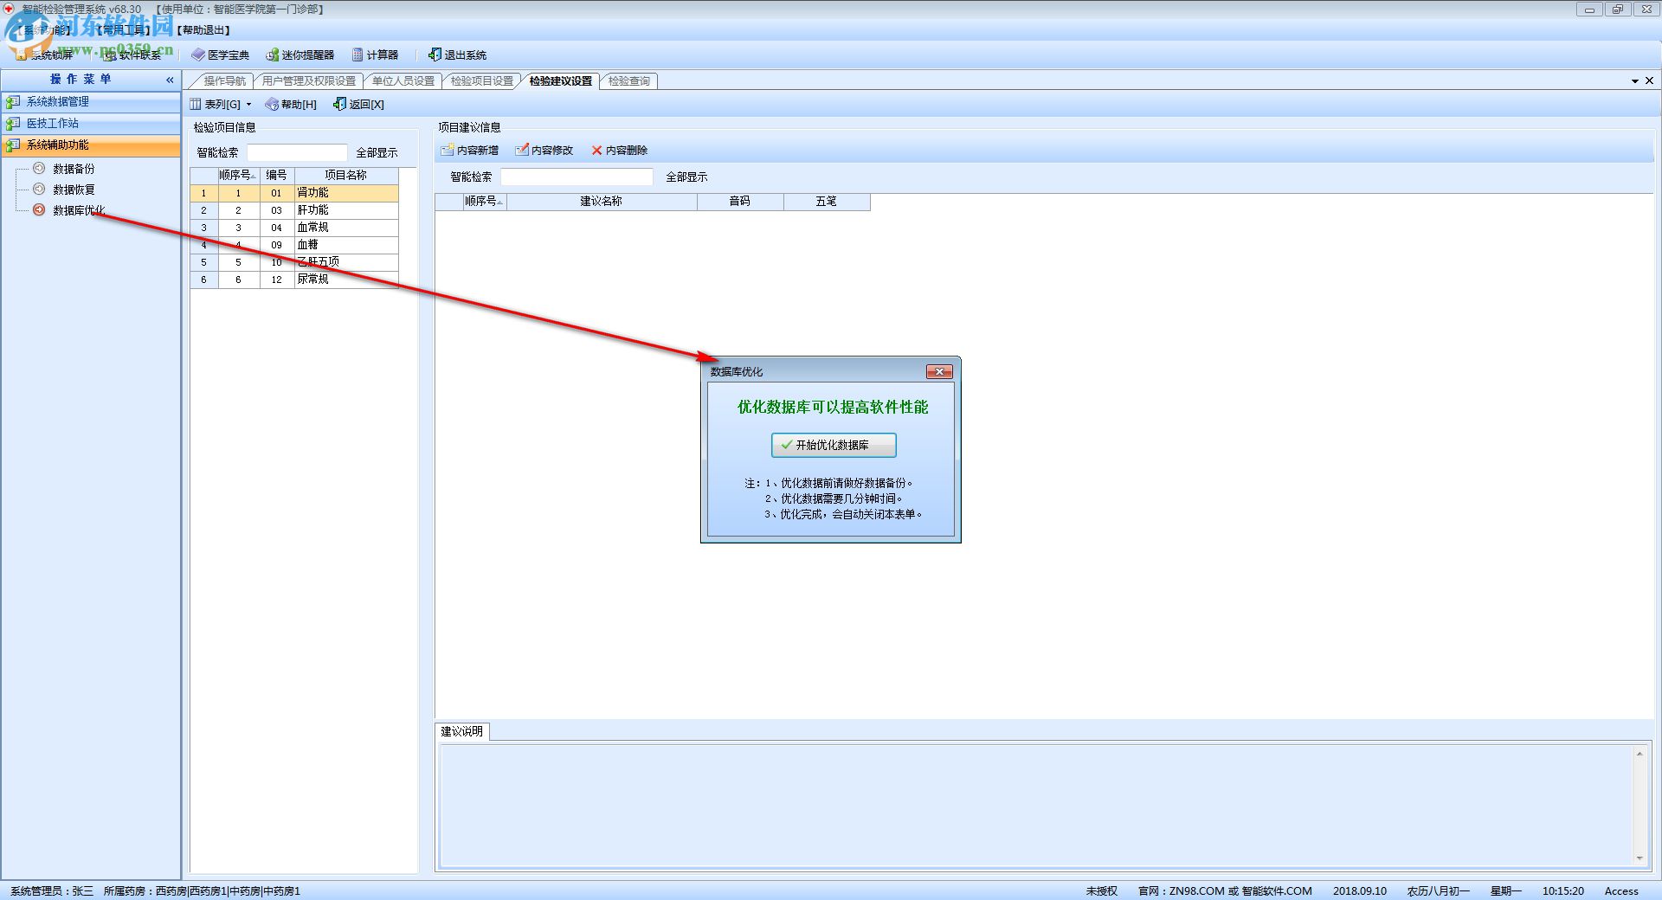
Task: Click the 开始优化数据库 button
Action: [x=834, y=446]
